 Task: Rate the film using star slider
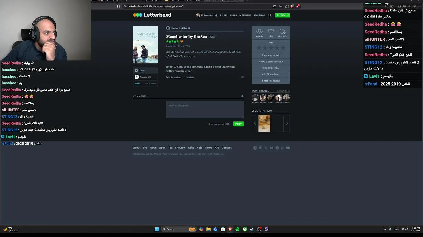click(x=271, y=48)
